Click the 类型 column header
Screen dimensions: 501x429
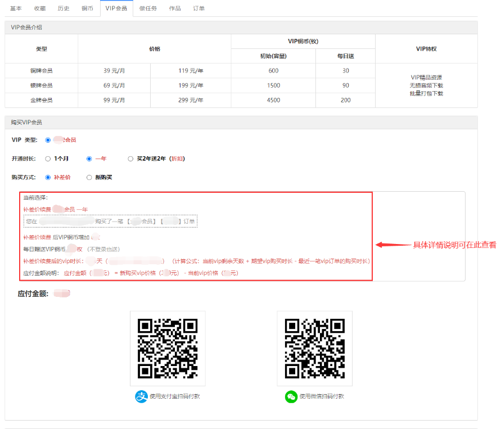coord(42,49)
